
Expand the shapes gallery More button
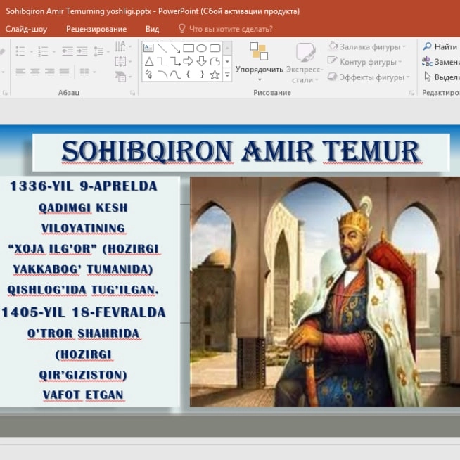228,75
